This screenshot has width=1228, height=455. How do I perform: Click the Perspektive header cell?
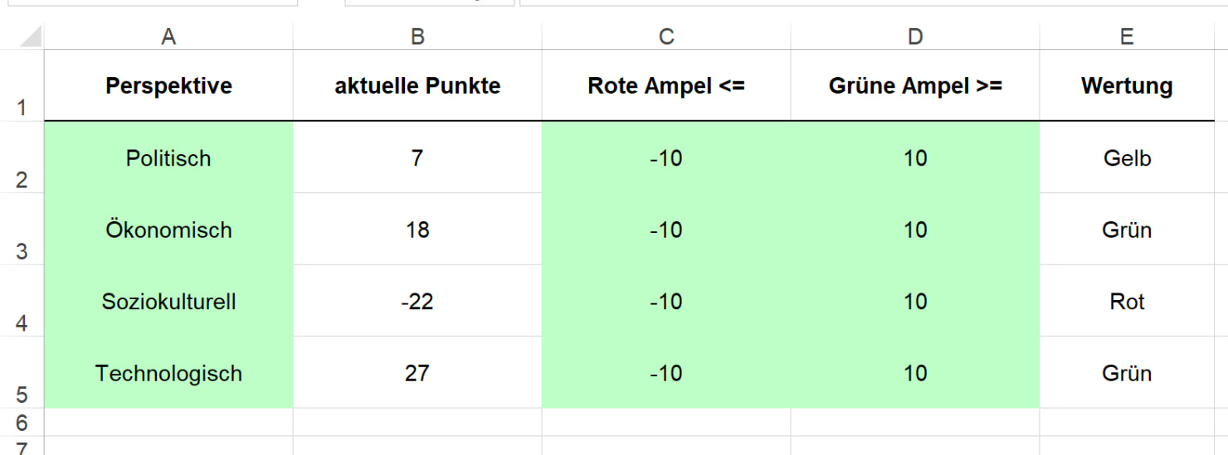pyautogui.click(x=168, y=86)
